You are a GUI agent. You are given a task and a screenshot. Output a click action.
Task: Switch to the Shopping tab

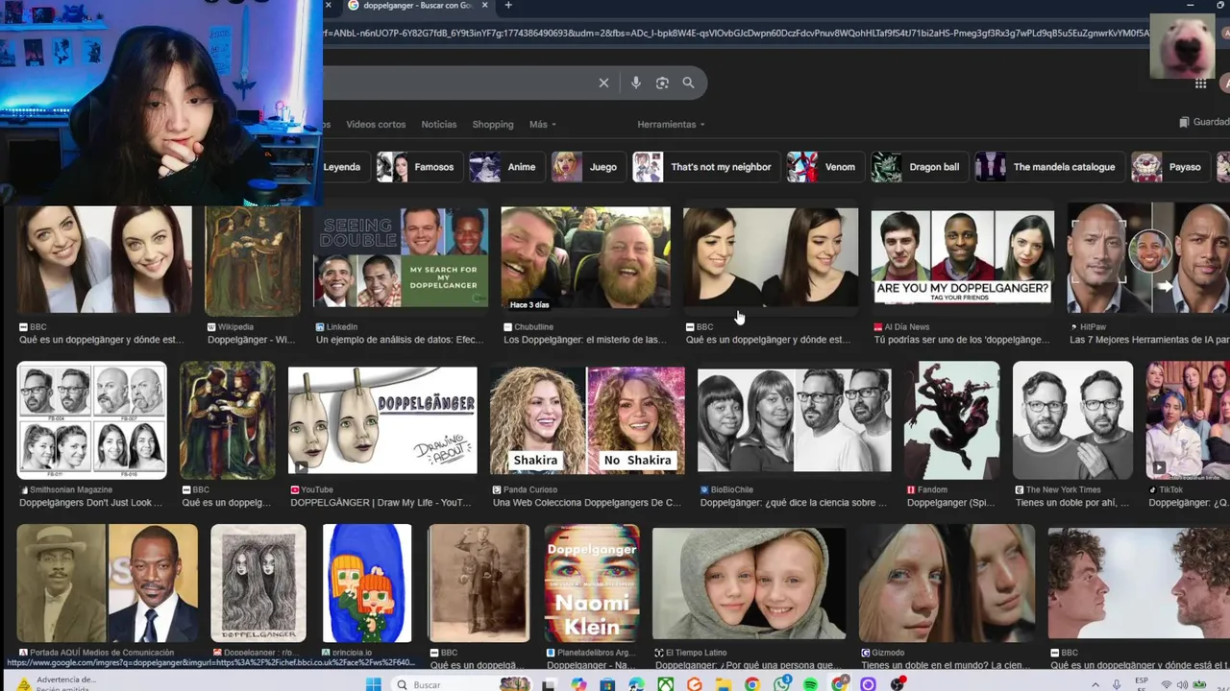coord(493,125)
